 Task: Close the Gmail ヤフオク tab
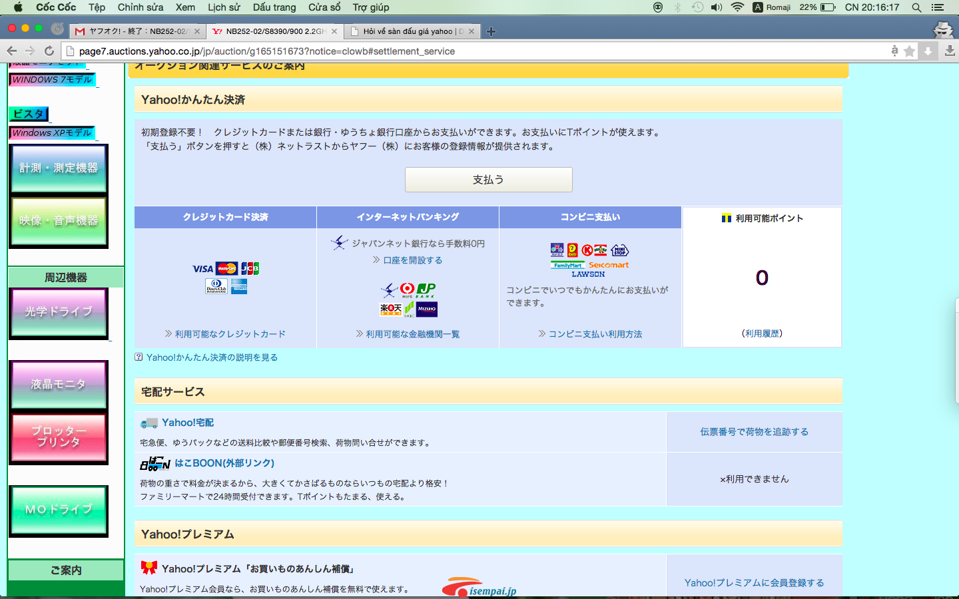point(197,31)
